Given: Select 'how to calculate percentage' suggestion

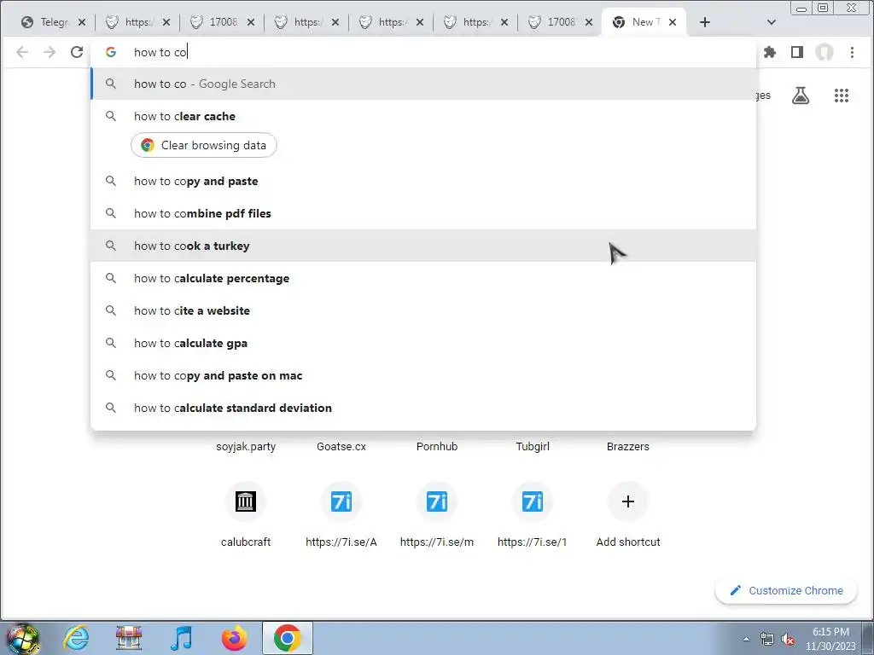Looking at the screenshot, I should 423,278.
